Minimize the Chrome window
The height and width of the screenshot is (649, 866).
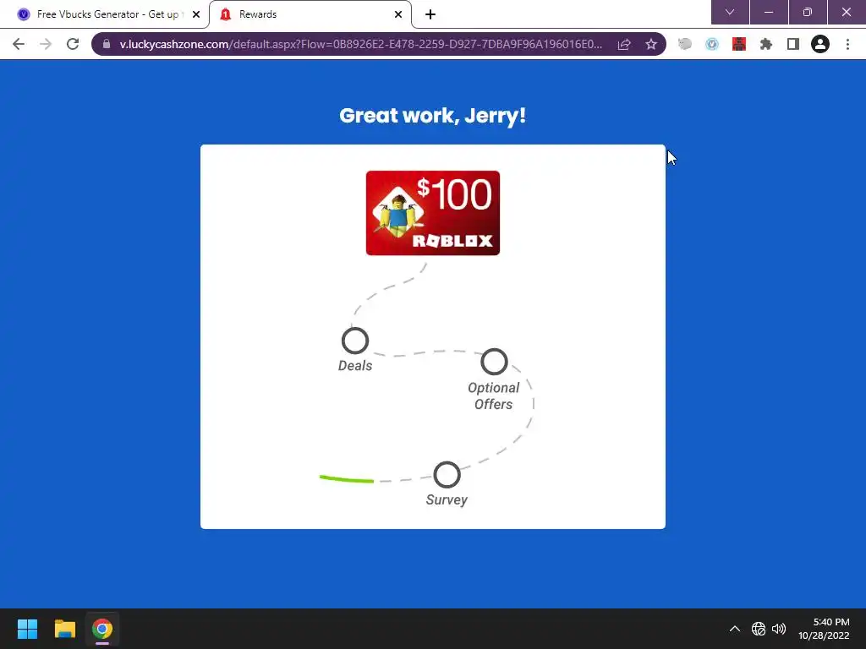[x=769, y=12]
